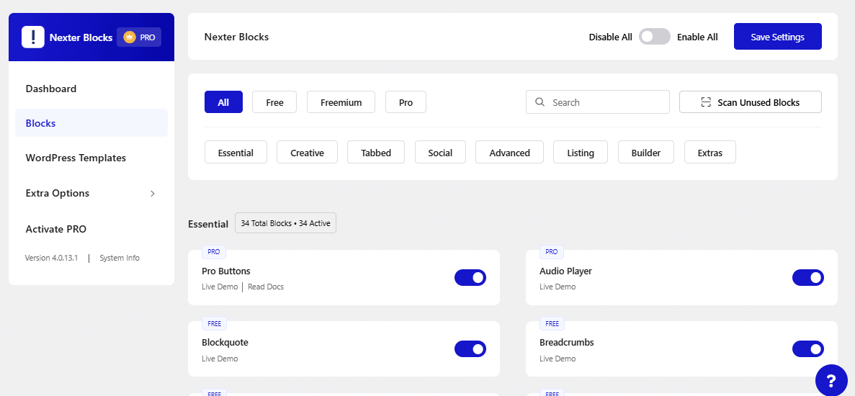Image resolution: width=855 pixels, height=396 pixels.
Task: Open WordPress Templates page
Action: (76, 158)
